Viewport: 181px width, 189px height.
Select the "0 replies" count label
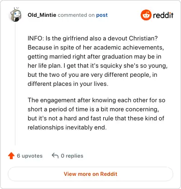tap(72, 156)
